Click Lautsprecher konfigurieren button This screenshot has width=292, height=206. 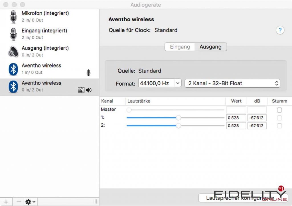[x=243, y=198]
